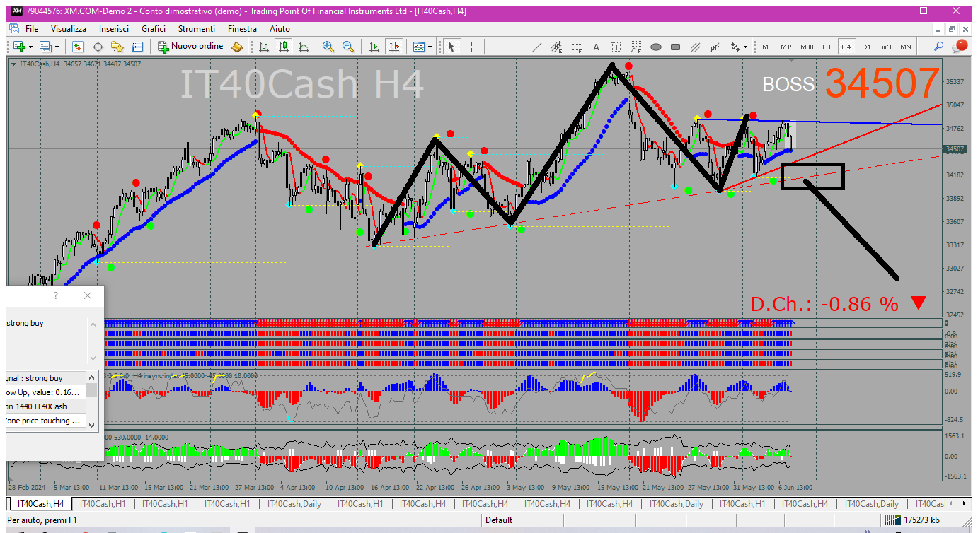Open the indicators list dropdown
This screenshot has height=533, width=978.
point(422,47)
